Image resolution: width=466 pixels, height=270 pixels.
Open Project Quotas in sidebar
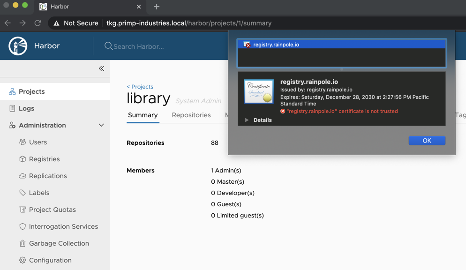pos(52,210)
